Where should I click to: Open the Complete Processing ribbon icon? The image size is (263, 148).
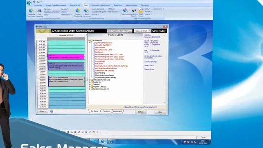click(x=31, y=12)
